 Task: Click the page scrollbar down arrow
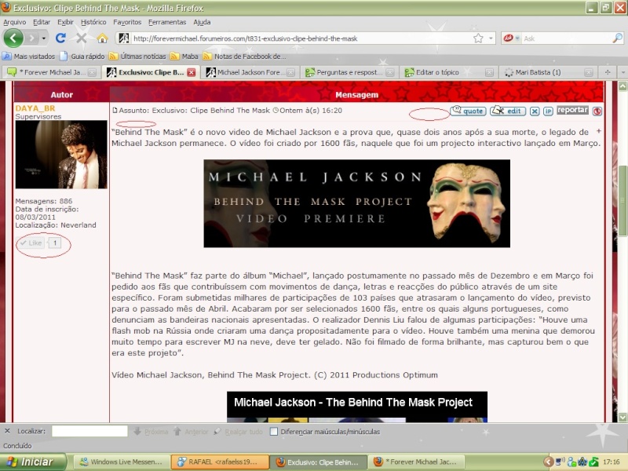623,418
